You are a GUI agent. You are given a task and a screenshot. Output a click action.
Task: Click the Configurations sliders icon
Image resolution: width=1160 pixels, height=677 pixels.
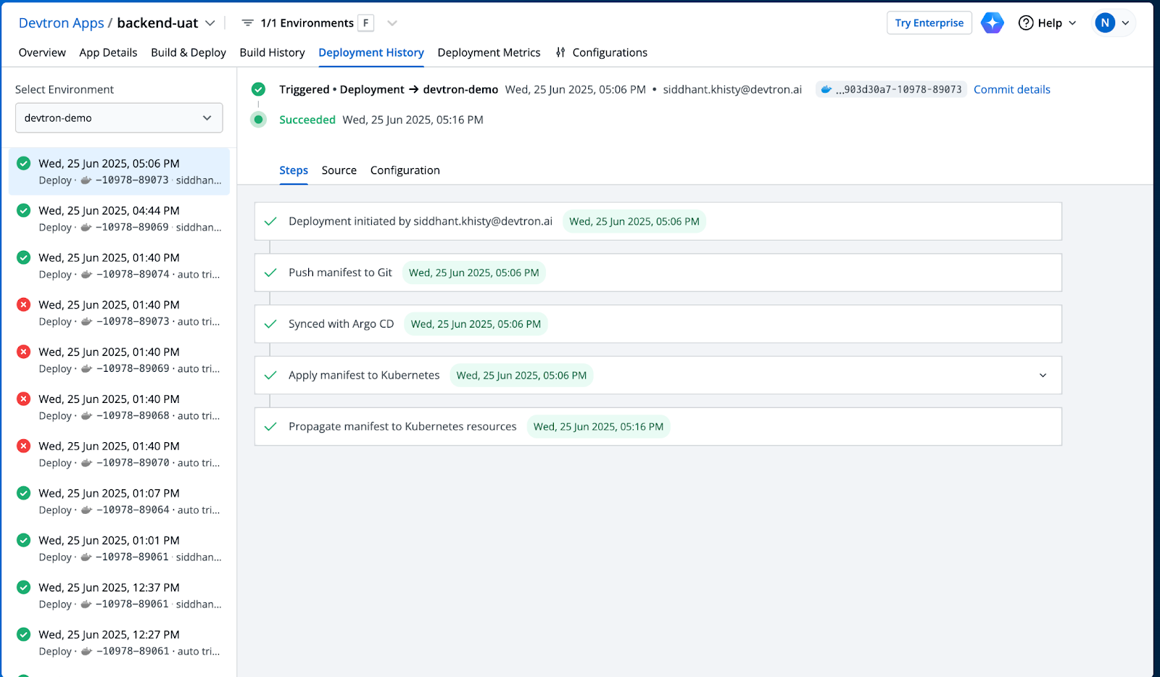559,52
